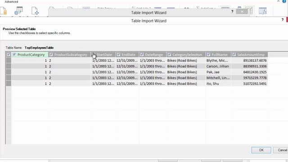Select the row header of the Carson, Jillian row
Screen dimensions: 288x162
9,66
